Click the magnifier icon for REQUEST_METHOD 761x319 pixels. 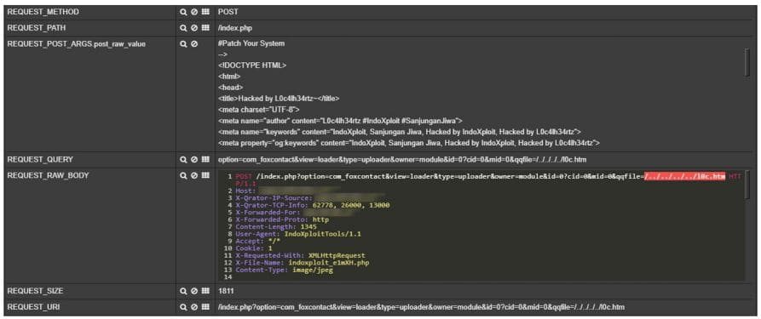pyautogui.click(x=183, y=12)
